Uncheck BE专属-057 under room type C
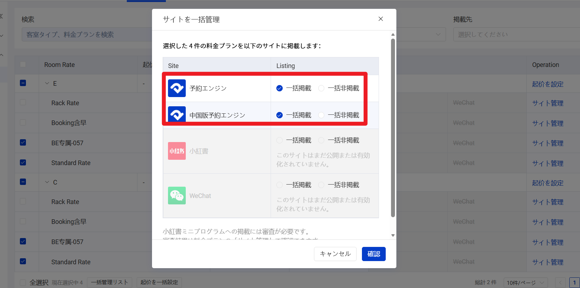 pyautogui.click(x=23, y=241)
